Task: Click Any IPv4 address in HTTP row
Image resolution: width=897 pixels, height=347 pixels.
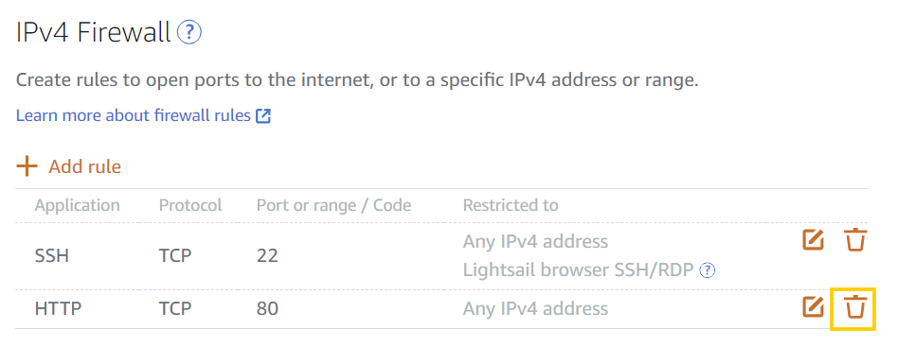Action: click(x=535, y=309)
